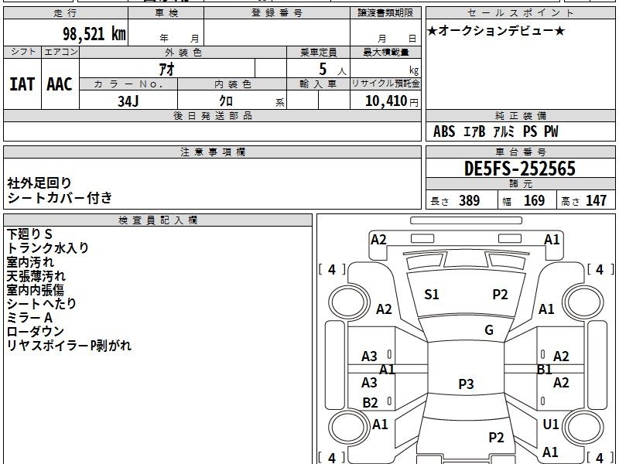
Task: Select the note シートカバー付き
Action: pyautogui.click(x=60, y=198)
